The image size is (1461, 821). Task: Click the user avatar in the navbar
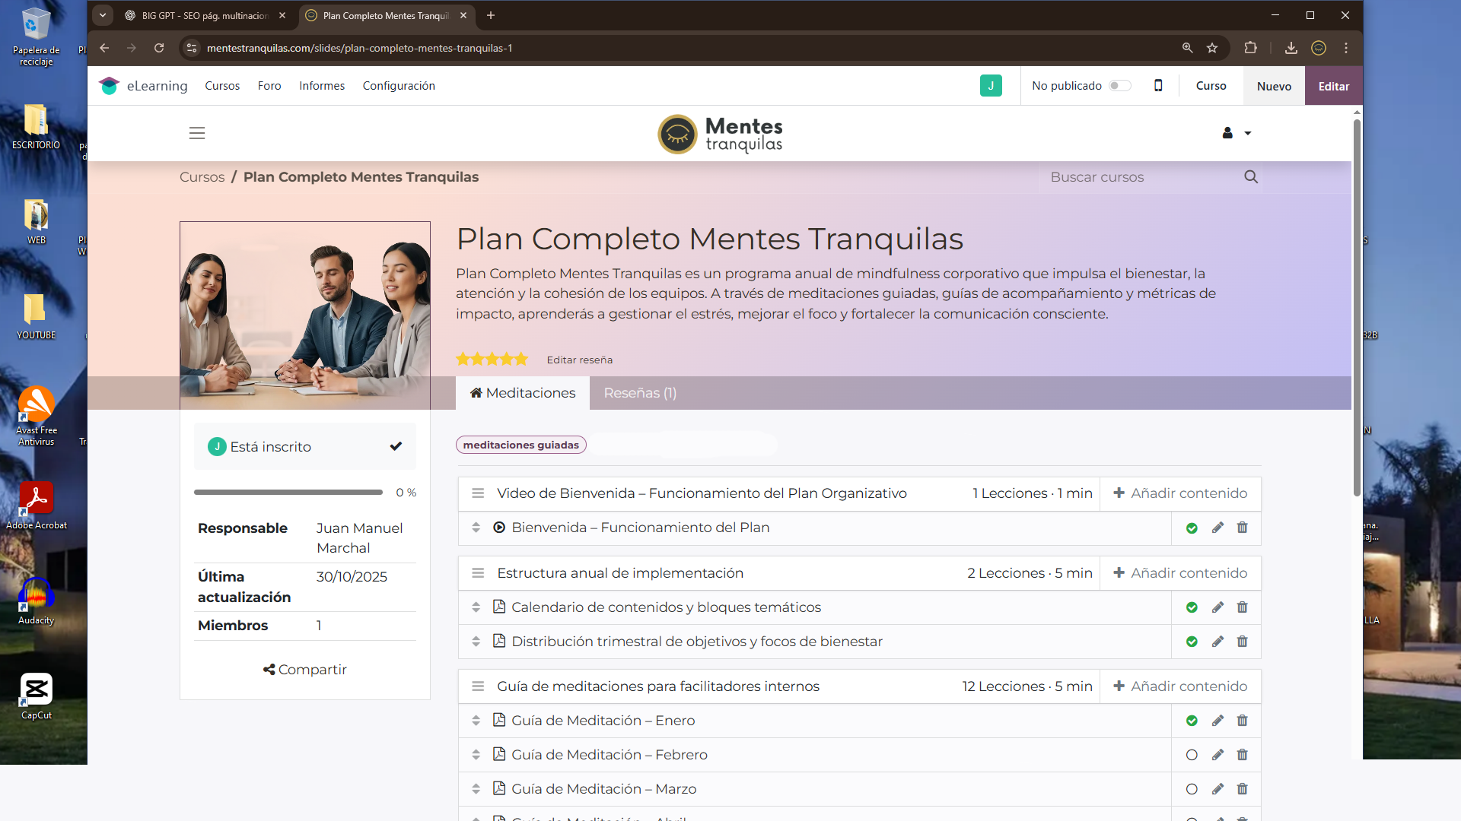tap(1226, 133)
